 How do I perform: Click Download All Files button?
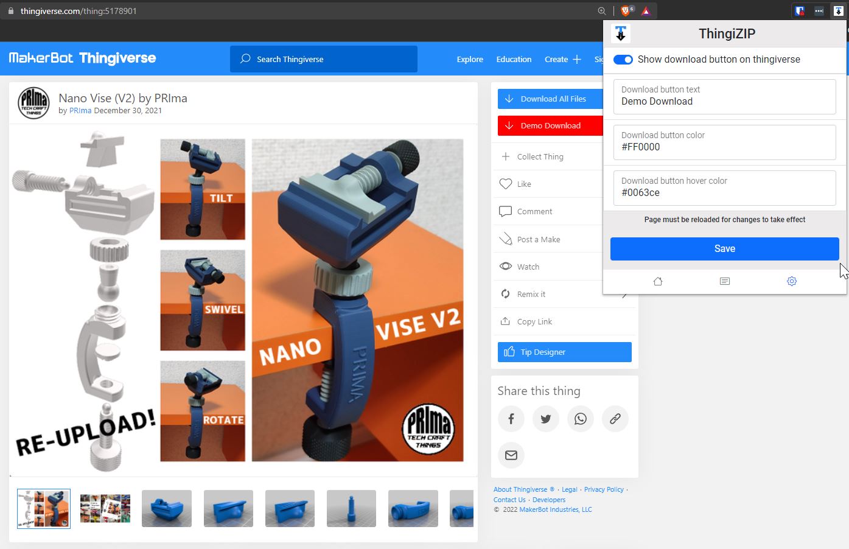(x=550, y=99)
